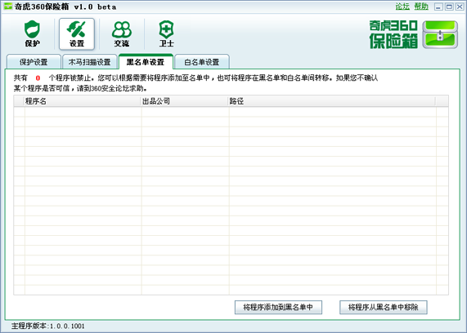This screenshot has height=333, width=467.
Task: Open the 白名单设置 tab
Action: (x=202, y=62)
